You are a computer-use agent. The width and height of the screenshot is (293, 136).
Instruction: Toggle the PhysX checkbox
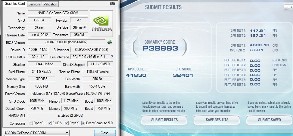tap(67, 123)
